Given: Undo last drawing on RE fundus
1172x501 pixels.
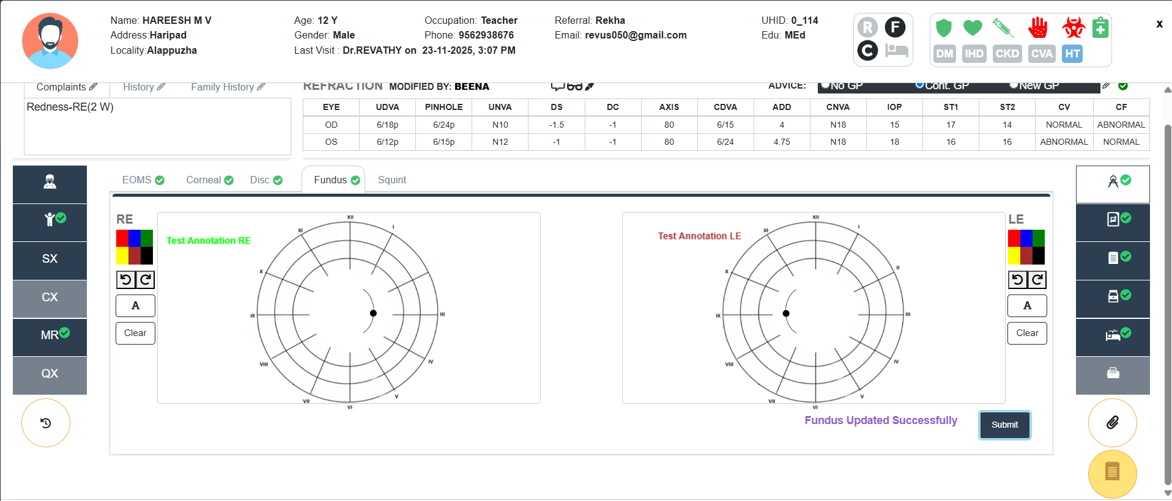Looking at the screenshot, I should pyautogui.click(x=126, y=280).
